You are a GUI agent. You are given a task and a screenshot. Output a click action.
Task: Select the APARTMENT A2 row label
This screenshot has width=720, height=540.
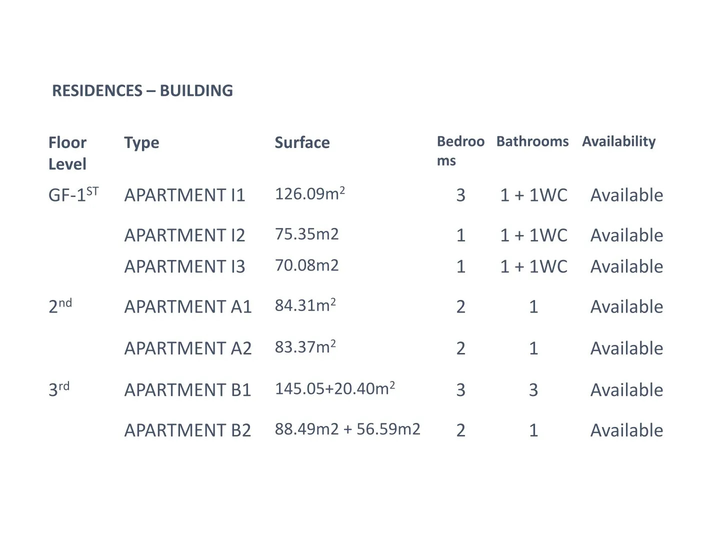click(x=187, y=348)
